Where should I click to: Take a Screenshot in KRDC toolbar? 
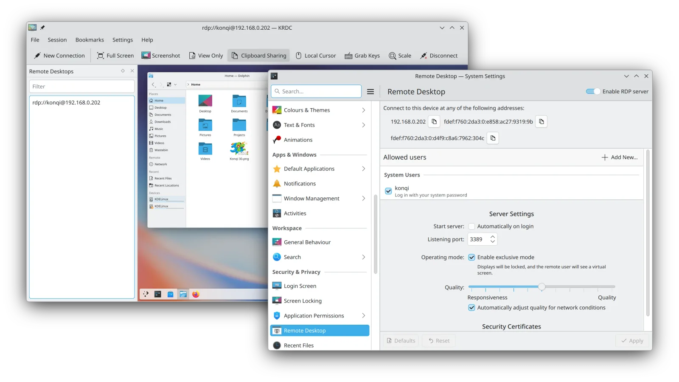point(161,56)
